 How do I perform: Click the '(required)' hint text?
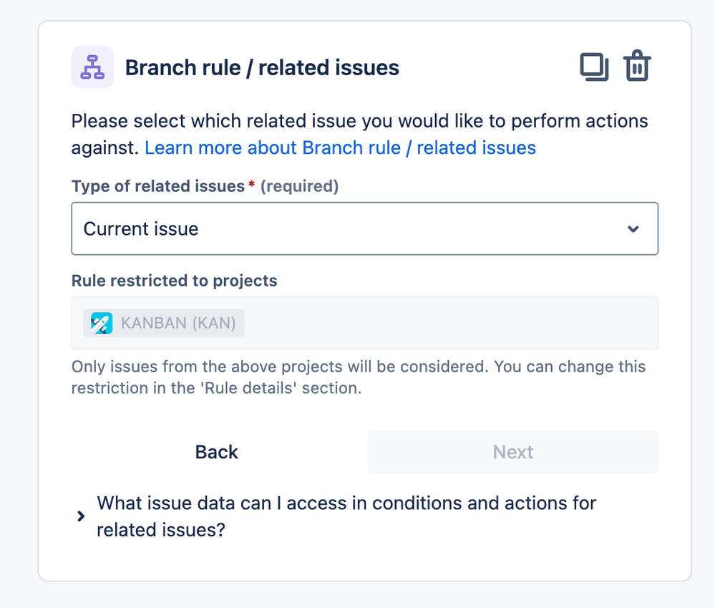coord(300,186)
